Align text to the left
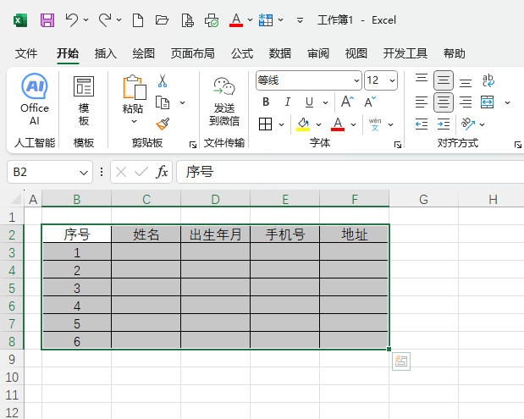 pyautogui.click(x=422, y=102)
